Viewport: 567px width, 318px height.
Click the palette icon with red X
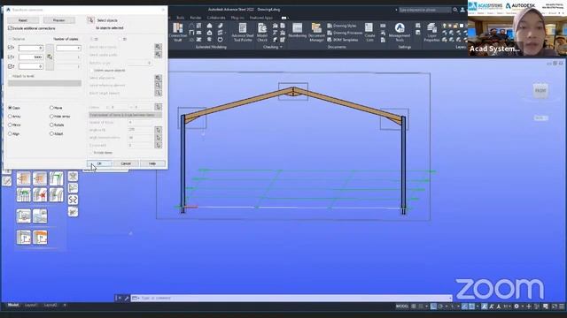coord(40,194)
